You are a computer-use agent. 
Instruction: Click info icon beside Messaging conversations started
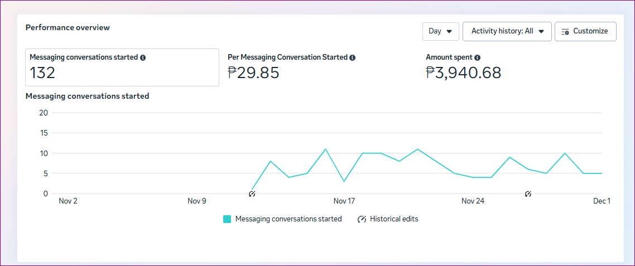[143, 57]
